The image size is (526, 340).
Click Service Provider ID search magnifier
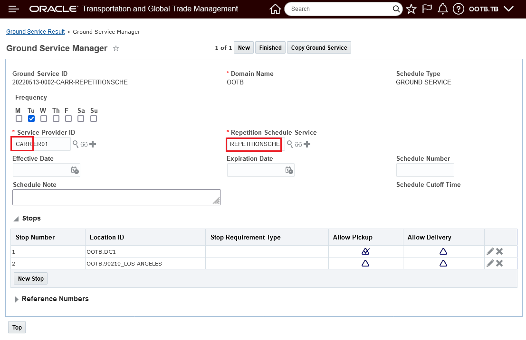coord(76,144)
